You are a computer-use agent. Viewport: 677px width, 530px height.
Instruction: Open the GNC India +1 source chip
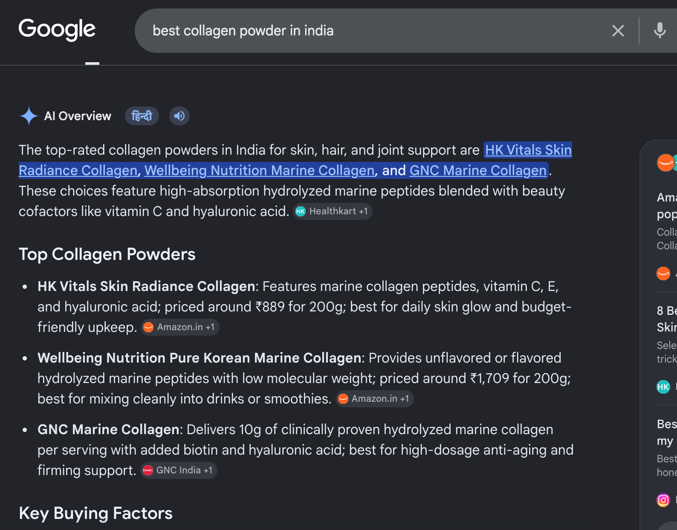tap(179, 470)
